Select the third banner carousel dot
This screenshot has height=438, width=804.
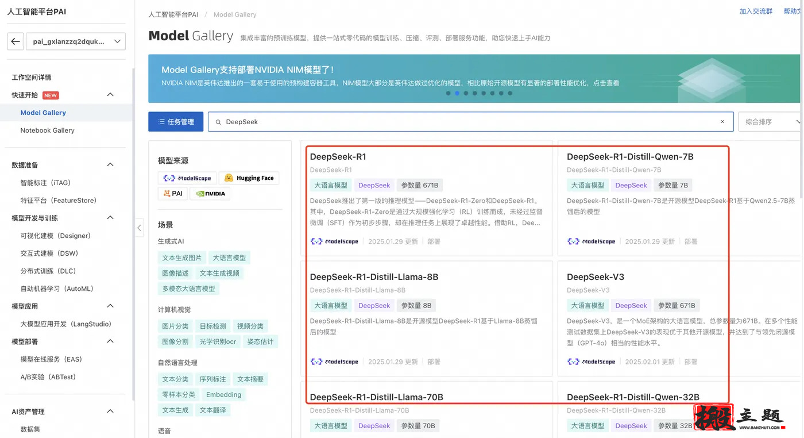click(x=466, y=93)
